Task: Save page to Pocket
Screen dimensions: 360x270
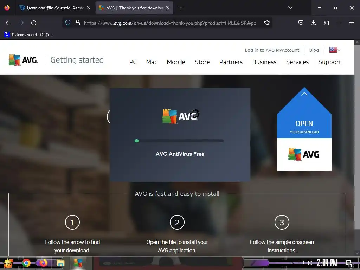Action: [301, 22]
